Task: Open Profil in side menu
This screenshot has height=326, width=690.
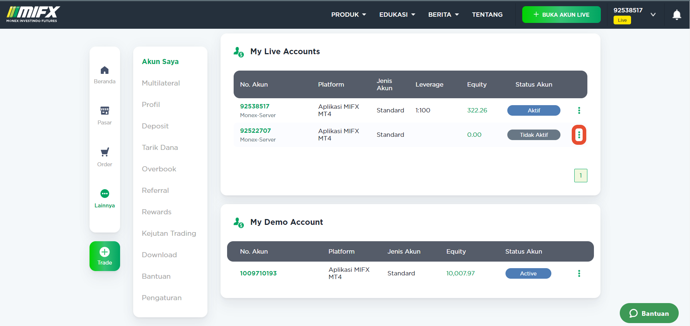Action: (151, 104)
